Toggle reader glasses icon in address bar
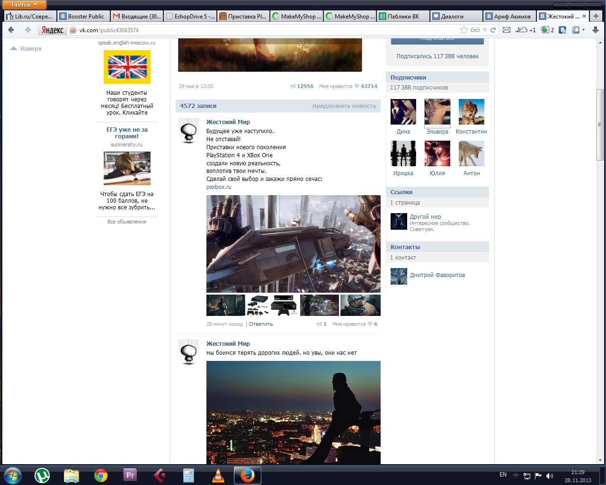This screenshot has height=485, width=606. pos(475,30)
